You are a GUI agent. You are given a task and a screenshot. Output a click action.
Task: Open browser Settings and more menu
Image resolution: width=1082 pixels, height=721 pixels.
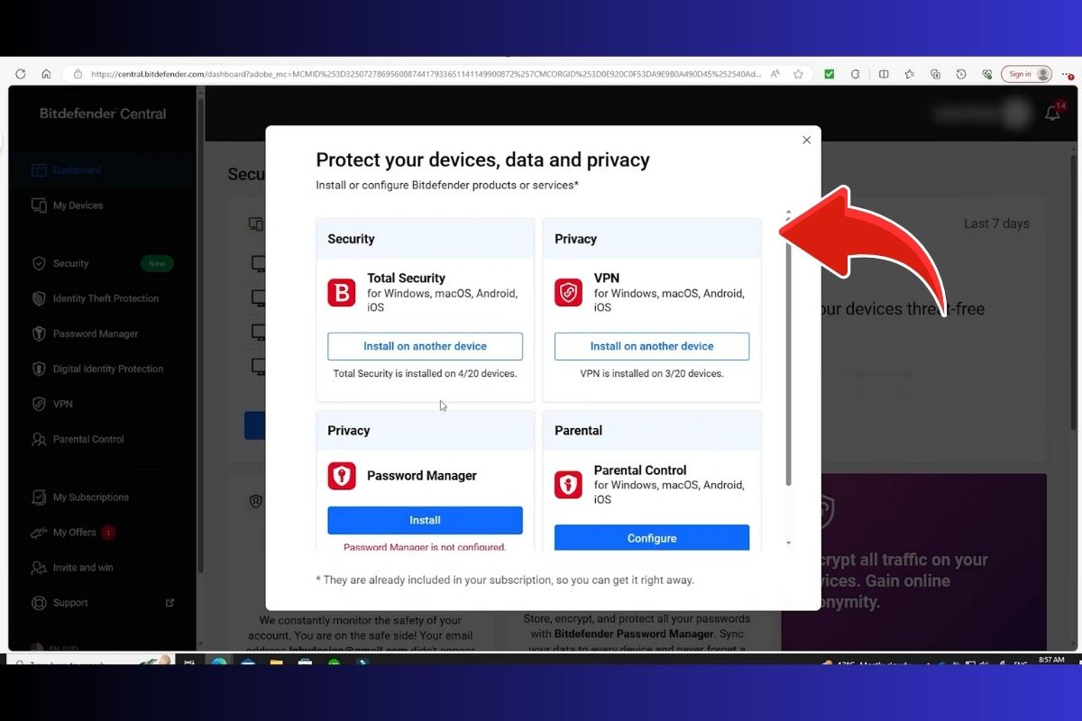coord(1069,74)
